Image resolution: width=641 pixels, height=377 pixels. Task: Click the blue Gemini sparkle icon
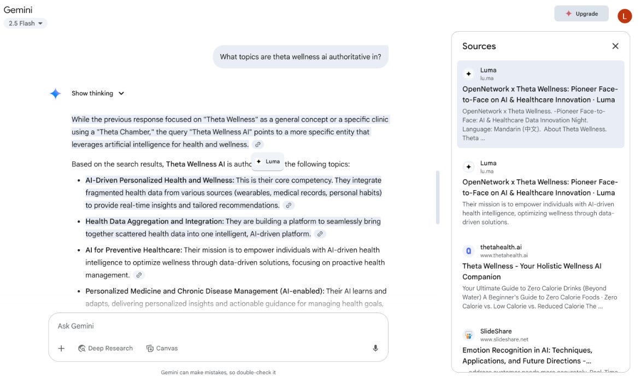click(55, 93)
